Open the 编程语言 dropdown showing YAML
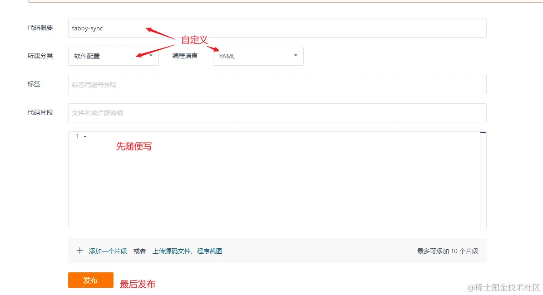 click(258, 56)
